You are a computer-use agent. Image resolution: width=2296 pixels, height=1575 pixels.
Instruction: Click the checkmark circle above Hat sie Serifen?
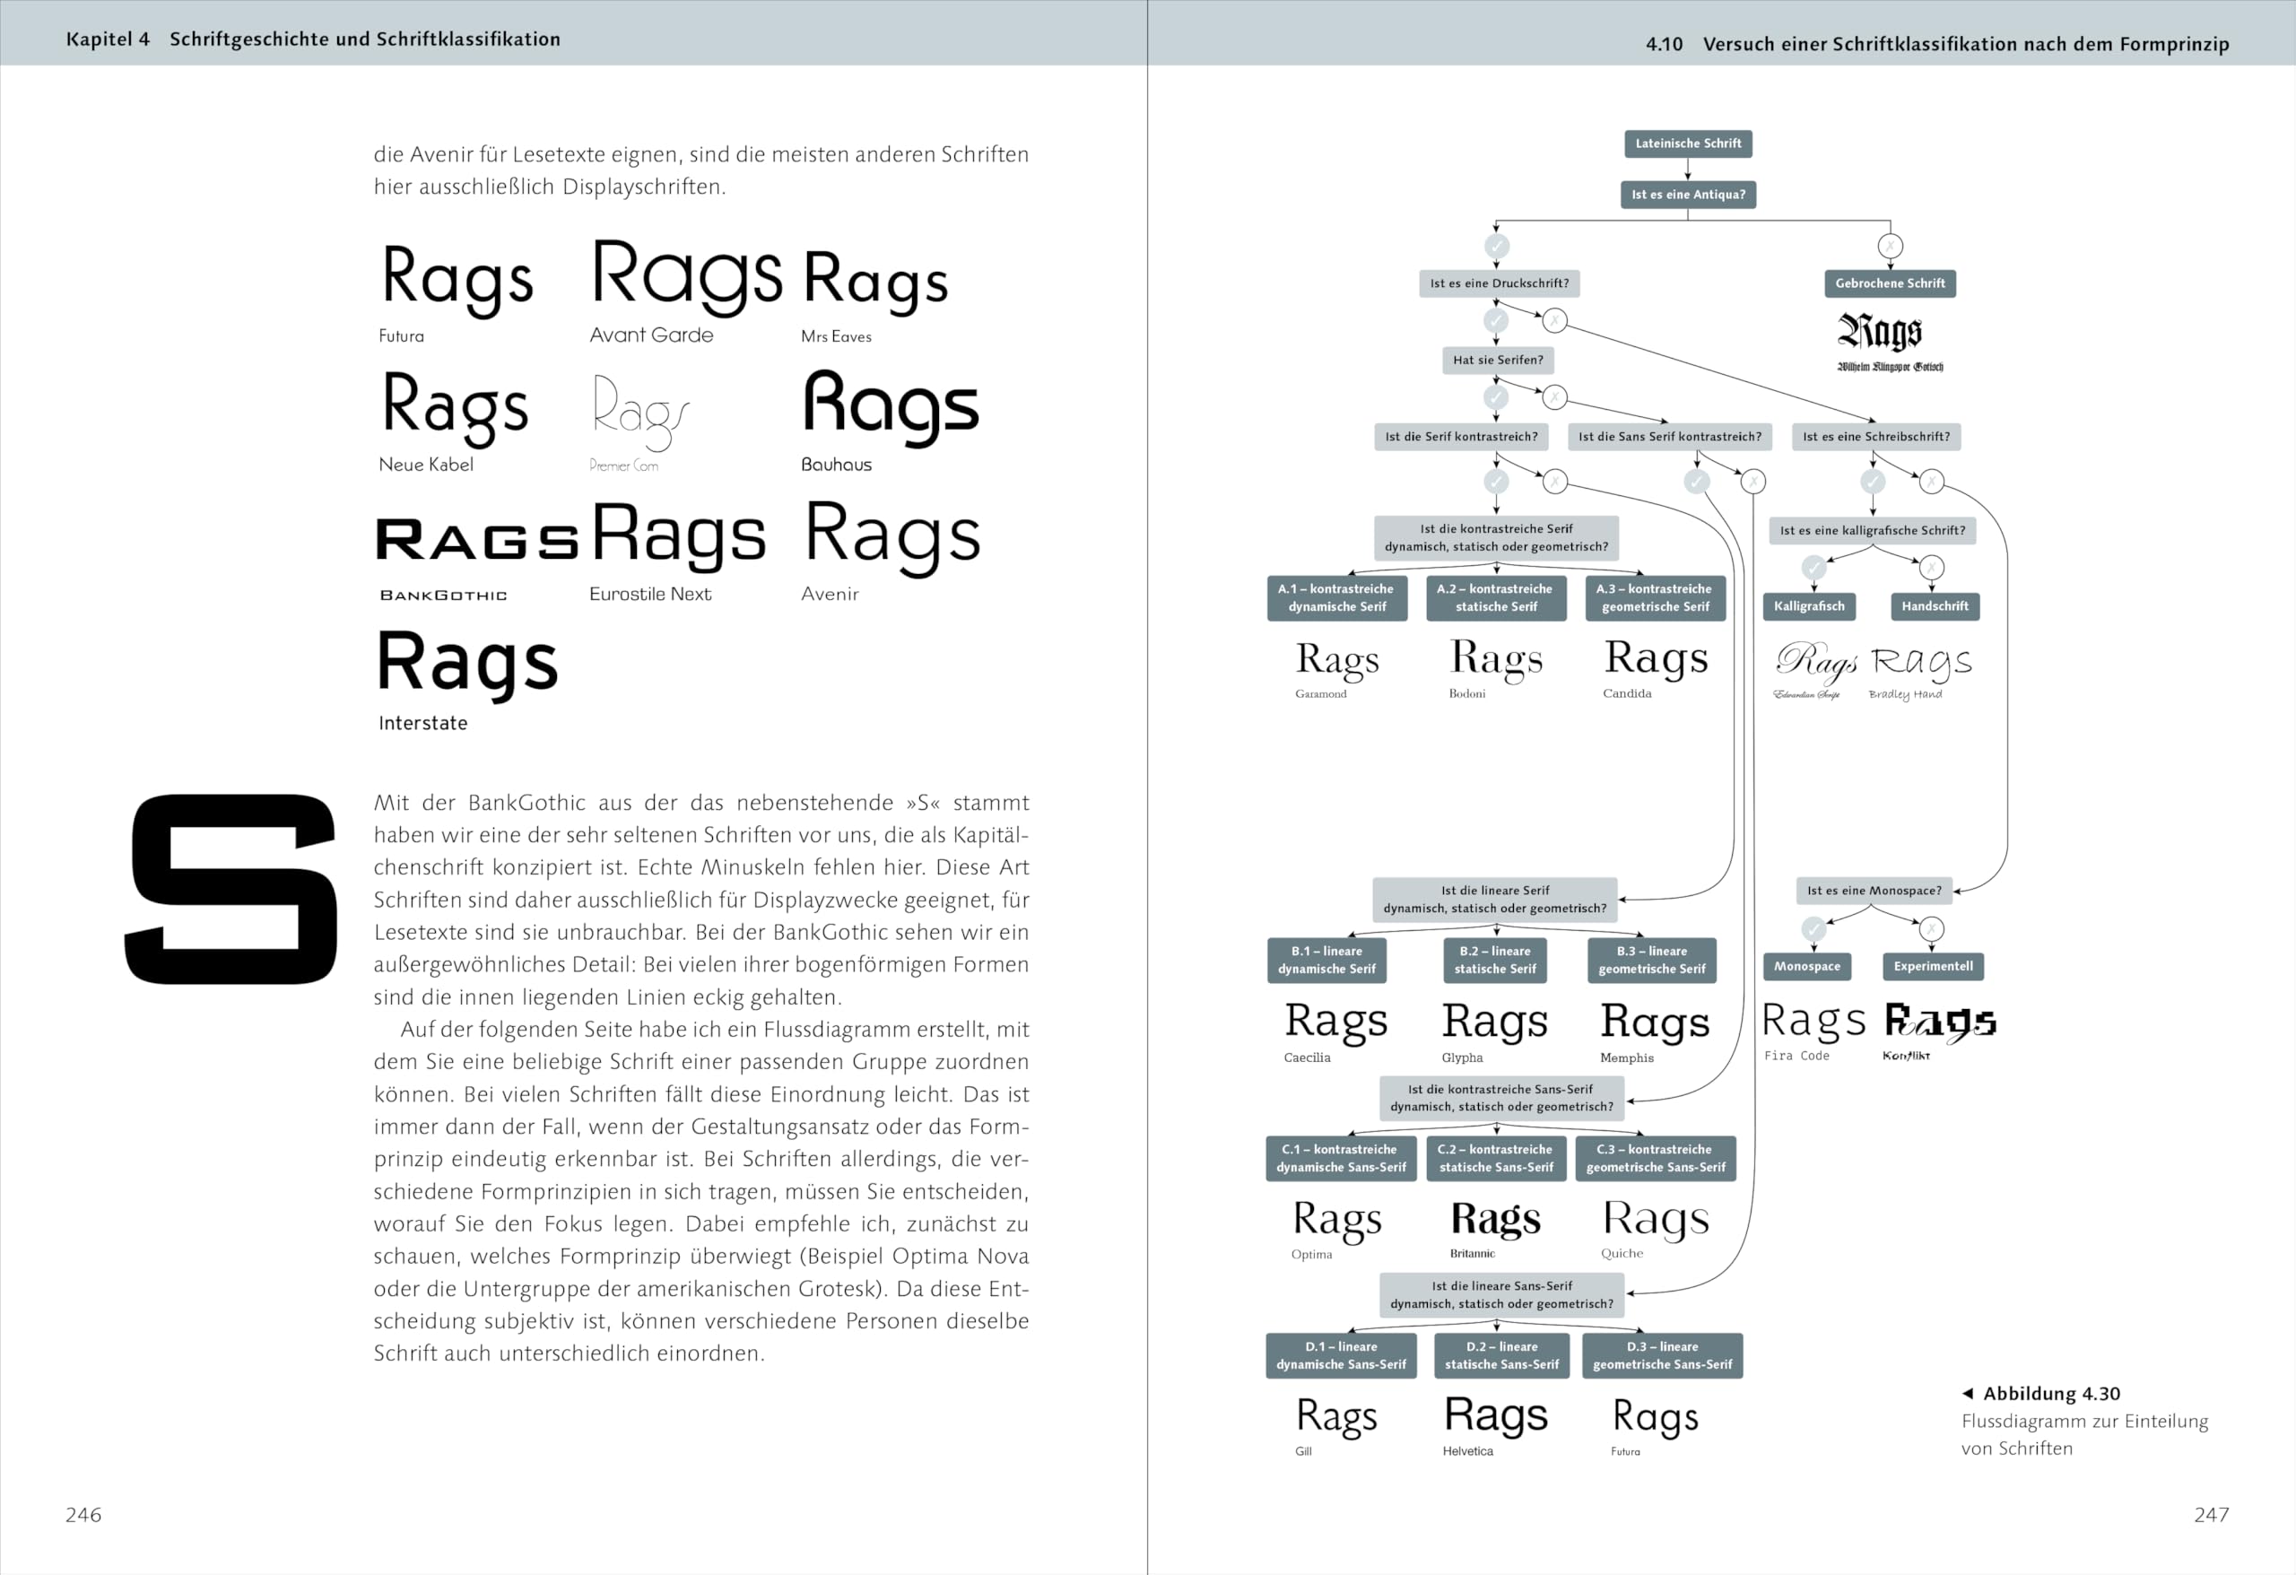pos(1496,320)
